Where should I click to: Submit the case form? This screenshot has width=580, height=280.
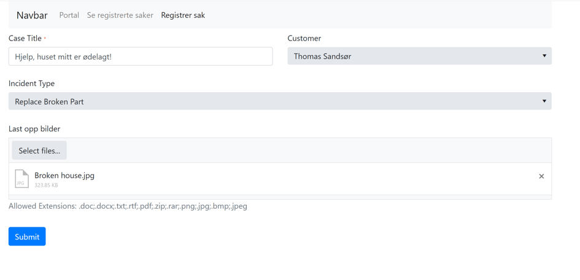(x=27, y=236)
